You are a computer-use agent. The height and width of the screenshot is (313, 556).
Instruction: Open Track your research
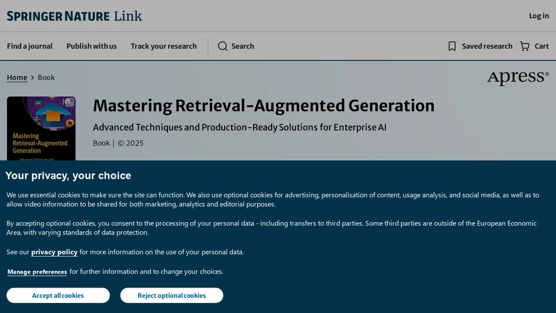point(163,46)
